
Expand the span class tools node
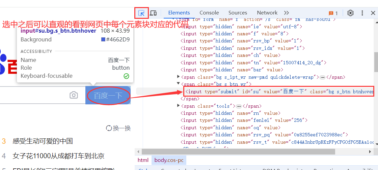(x=179, y=105)
